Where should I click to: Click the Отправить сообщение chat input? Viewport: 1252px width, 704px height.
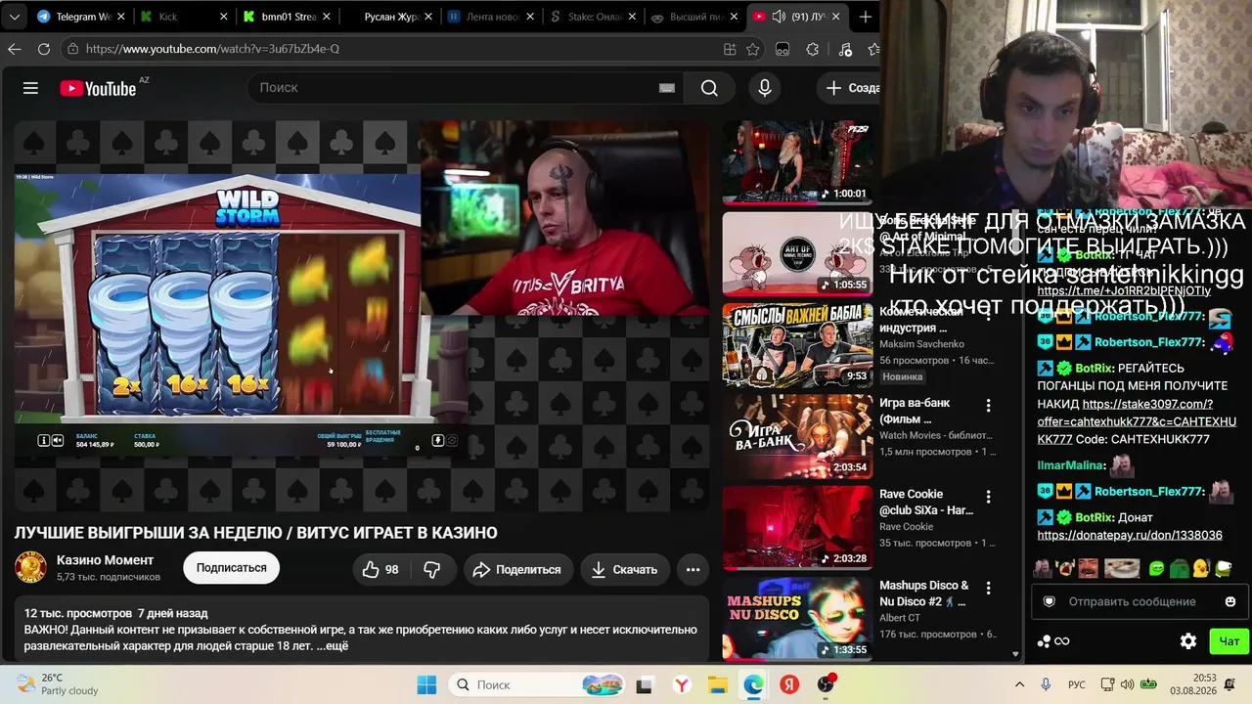(1138, 601)
